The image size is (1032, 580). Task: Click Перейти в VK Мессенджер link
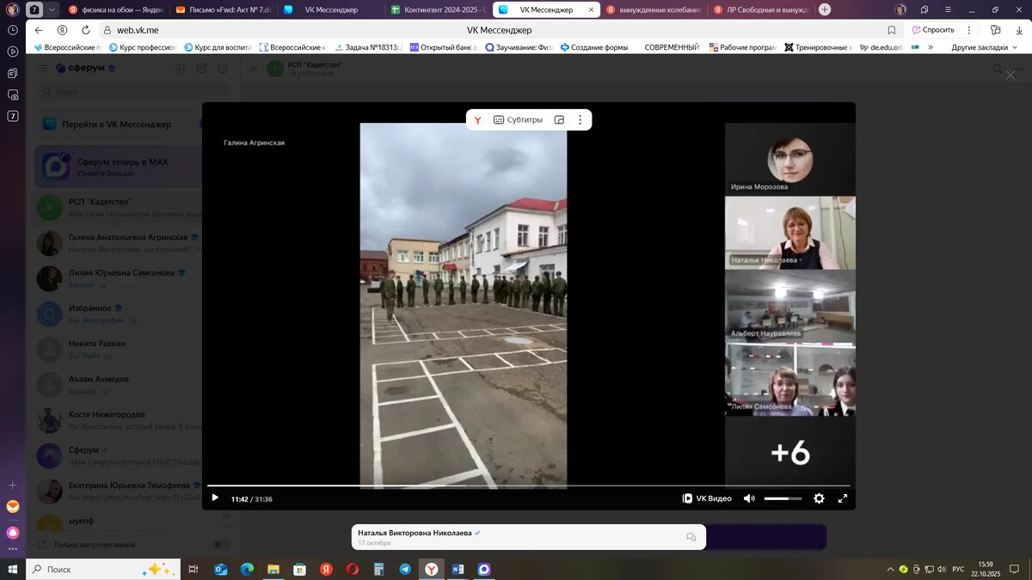tap(116, 125)
